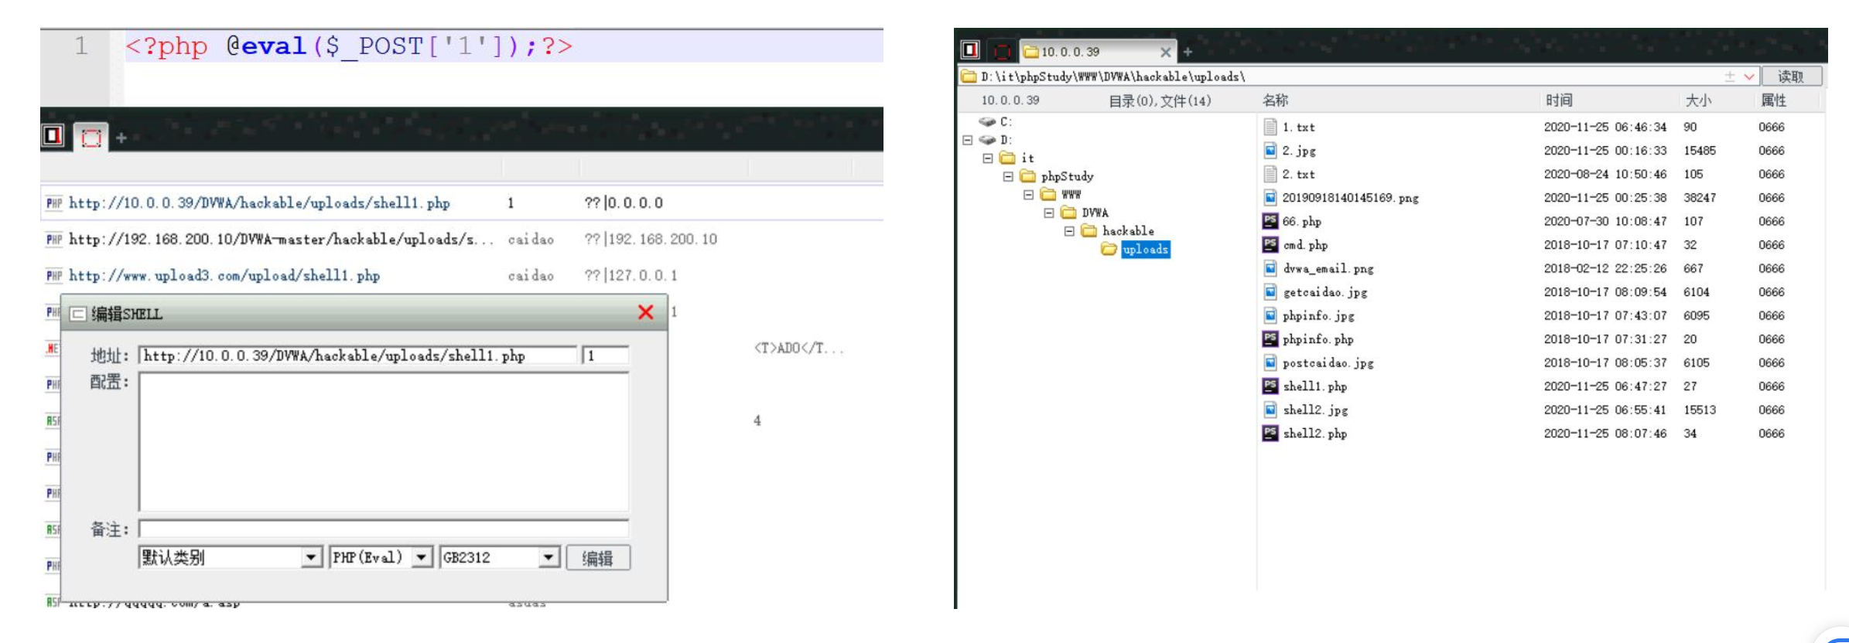1849x643 pixels.
Task: Click the PHP icon beside the 10.0.0.39 shell URL
Action: click(53, 203)
